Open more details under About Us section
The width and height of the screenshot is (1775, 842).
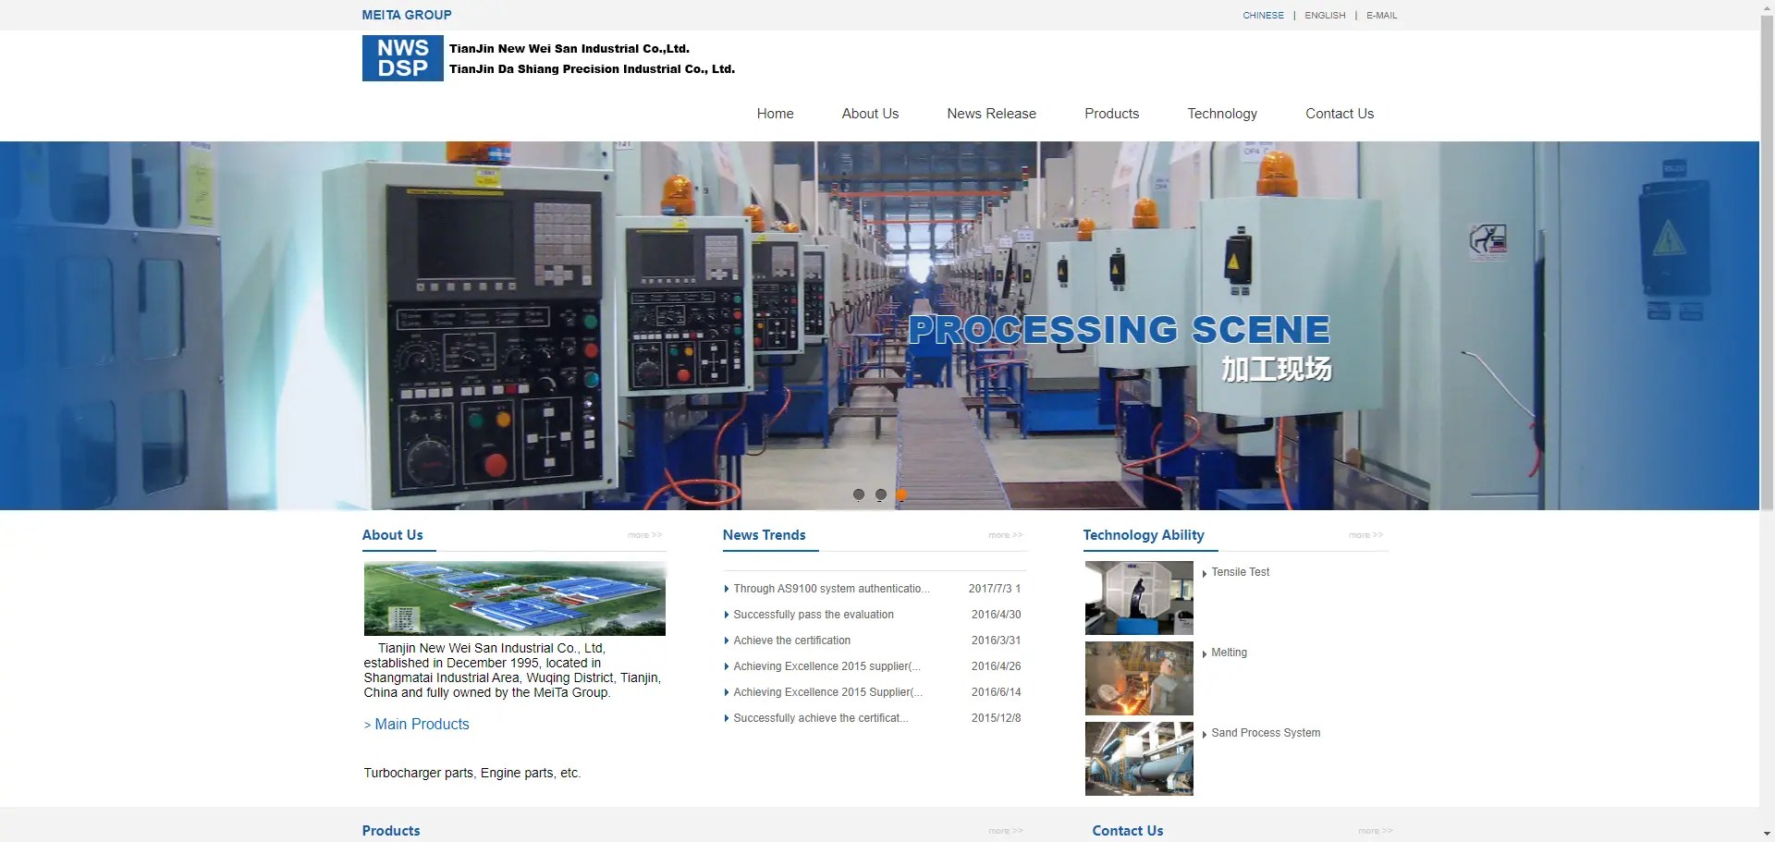[x=644, y=535]
